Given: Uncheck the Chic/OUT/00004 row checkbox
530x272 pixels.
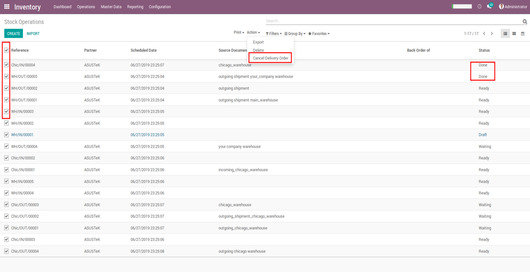Looking at the screenshot, I should [6, 251].
